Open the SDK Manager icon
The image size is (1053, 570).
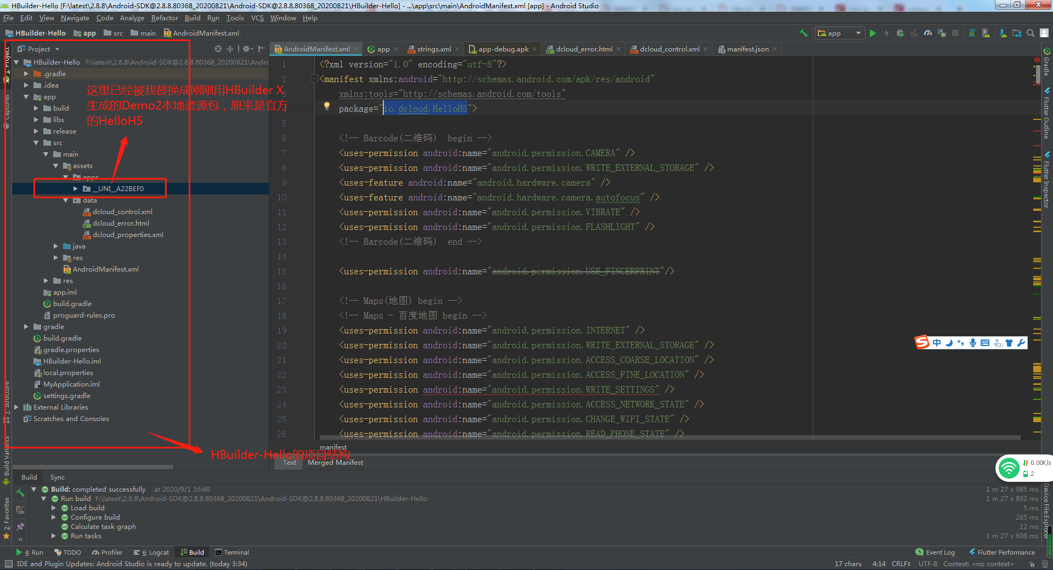coord(1003,33)
